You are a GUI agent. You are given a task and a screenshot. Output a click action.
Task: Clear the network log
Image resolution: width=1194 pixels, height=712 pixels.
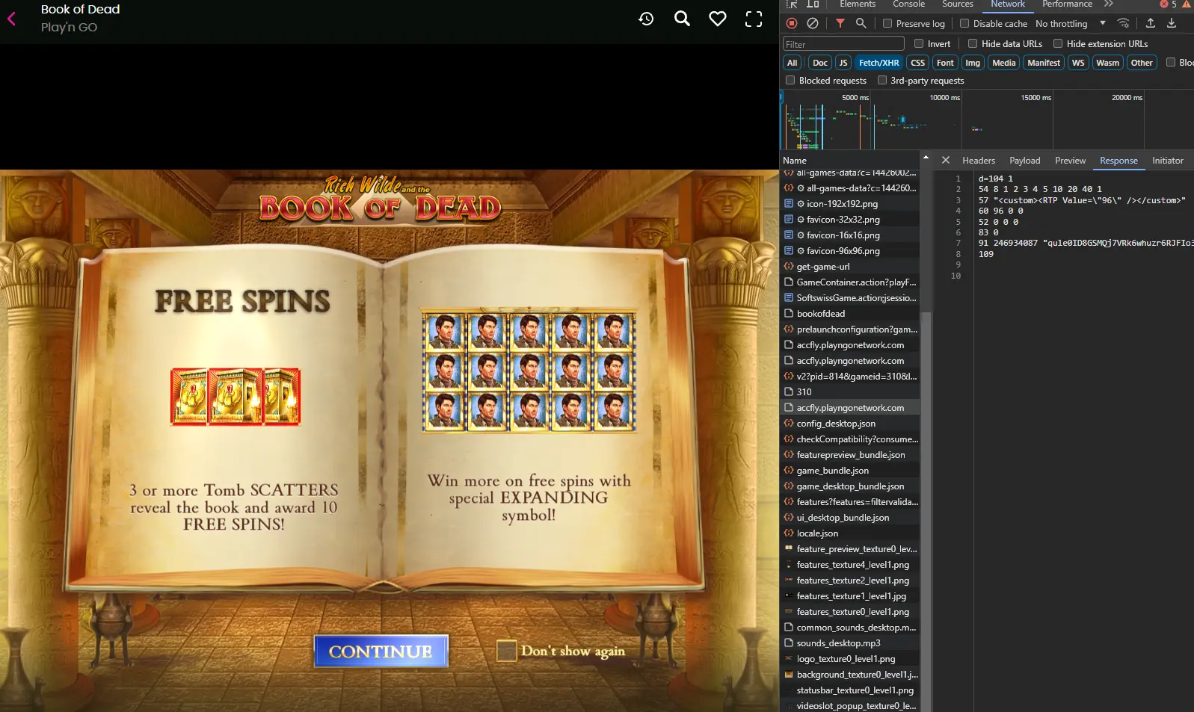813,23
